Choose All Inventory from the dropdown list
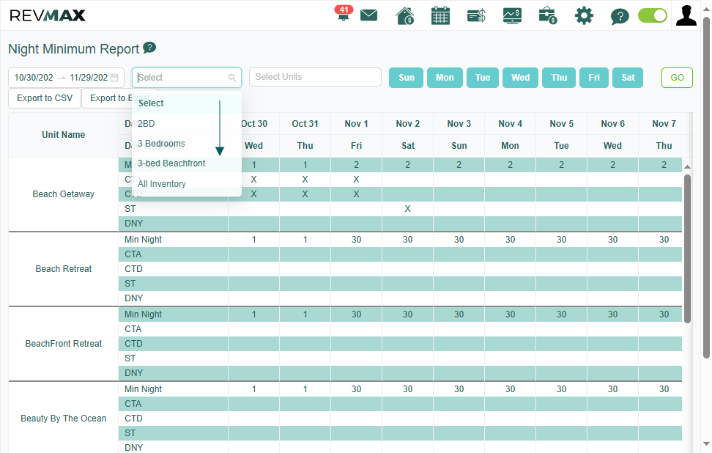The height and width of the screenshot is (453, 712). (187, 183)
